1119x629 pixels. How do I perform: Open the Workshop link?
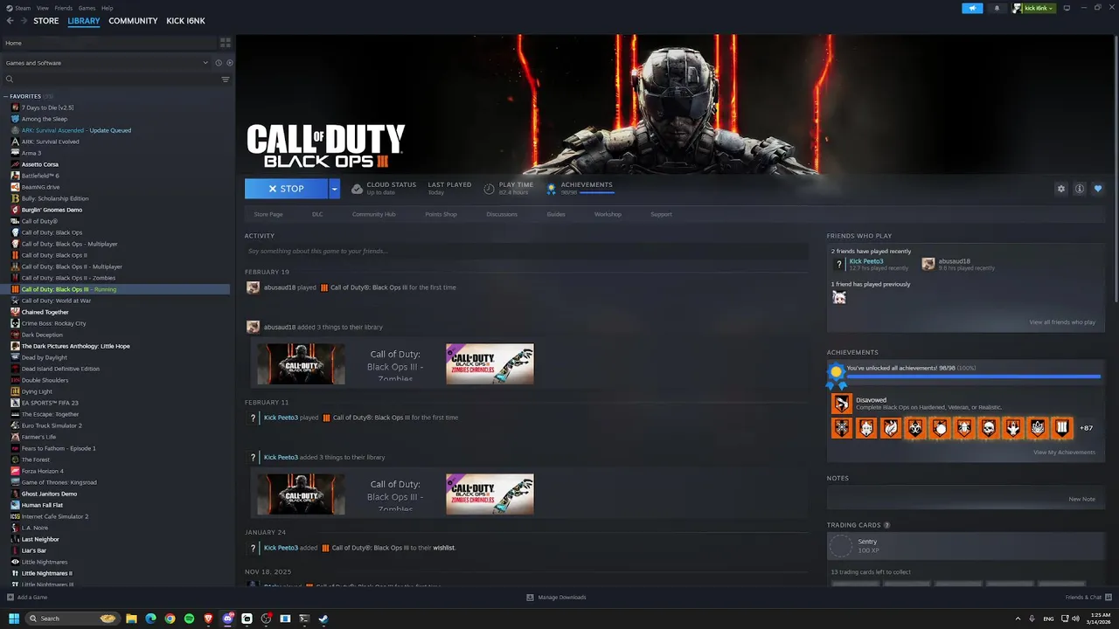pos(608,214)
